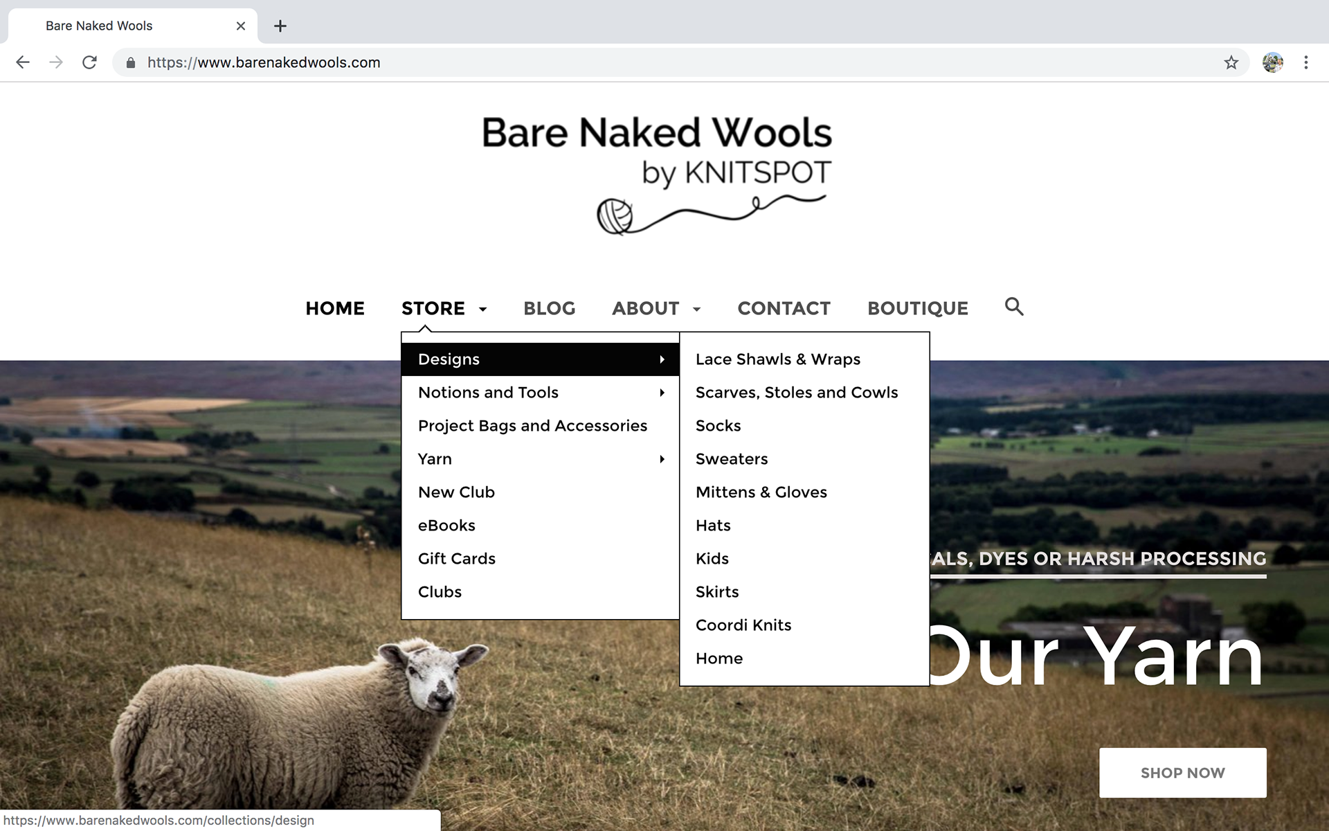
Task: Go back to the previous page
Action: [x=23, y=63]
